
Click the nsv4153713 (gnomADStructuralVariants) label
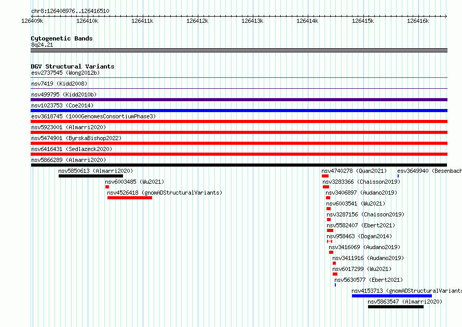coord(407,291)
